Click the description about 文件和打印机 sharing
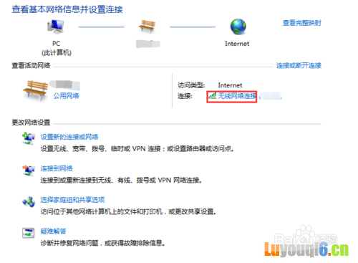The image size is (358, 263). coord(128,211)
